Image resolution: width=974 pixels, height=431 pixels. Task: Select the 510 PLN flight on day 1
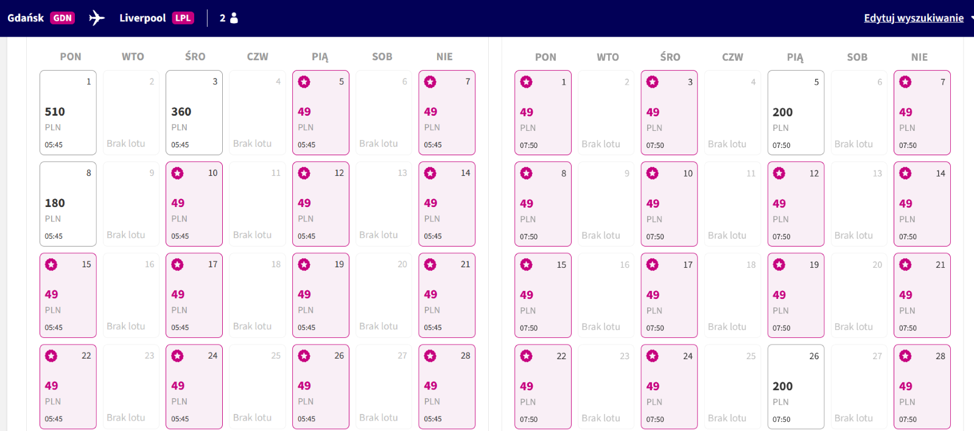click(x=68, y=113)
